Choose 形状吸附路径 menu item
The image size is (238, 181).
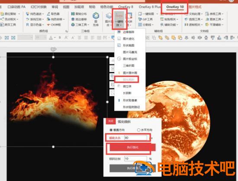(130, 107)
